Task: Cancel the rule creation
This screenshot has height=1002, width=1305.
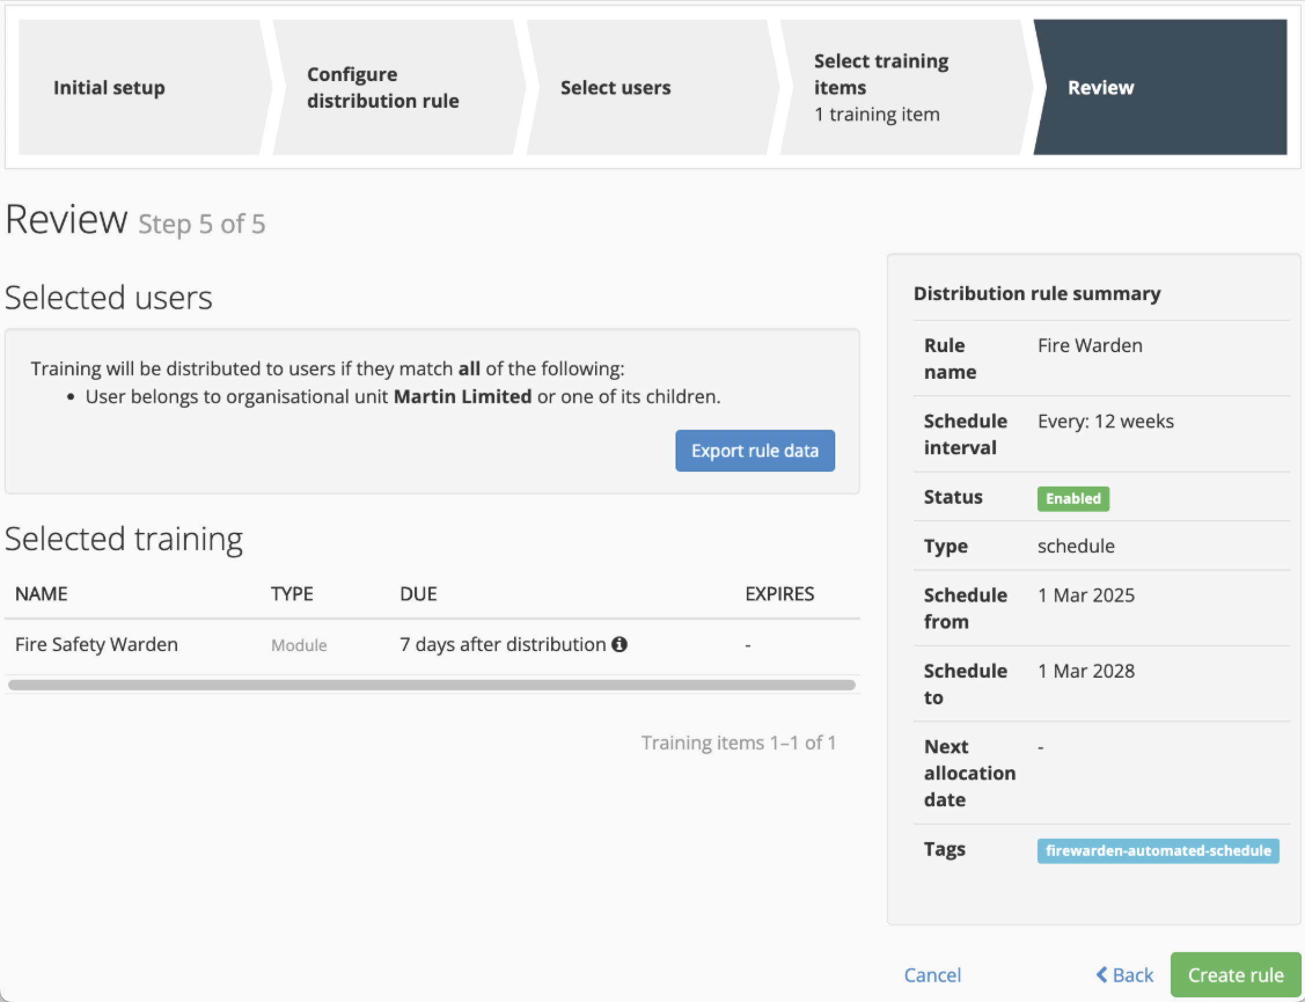Action: tap(932, 975)
